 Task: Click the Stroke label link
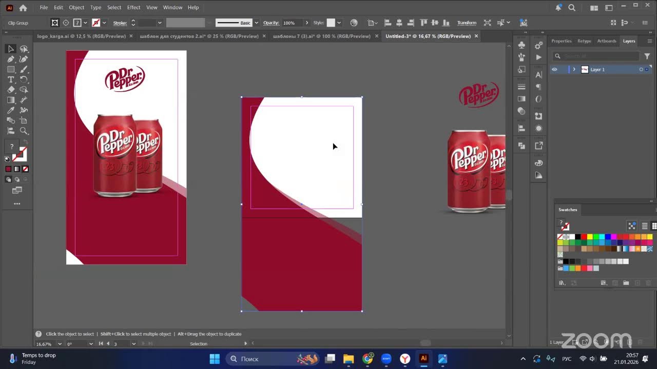pos(120,23)
